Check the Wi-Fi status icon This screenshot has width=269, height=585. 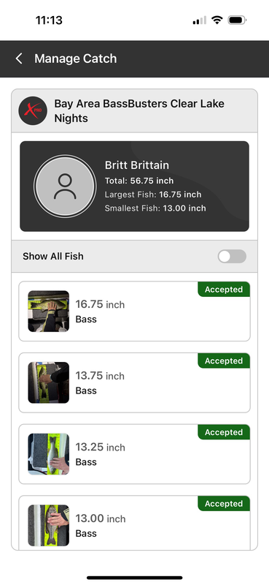point(217,20)
